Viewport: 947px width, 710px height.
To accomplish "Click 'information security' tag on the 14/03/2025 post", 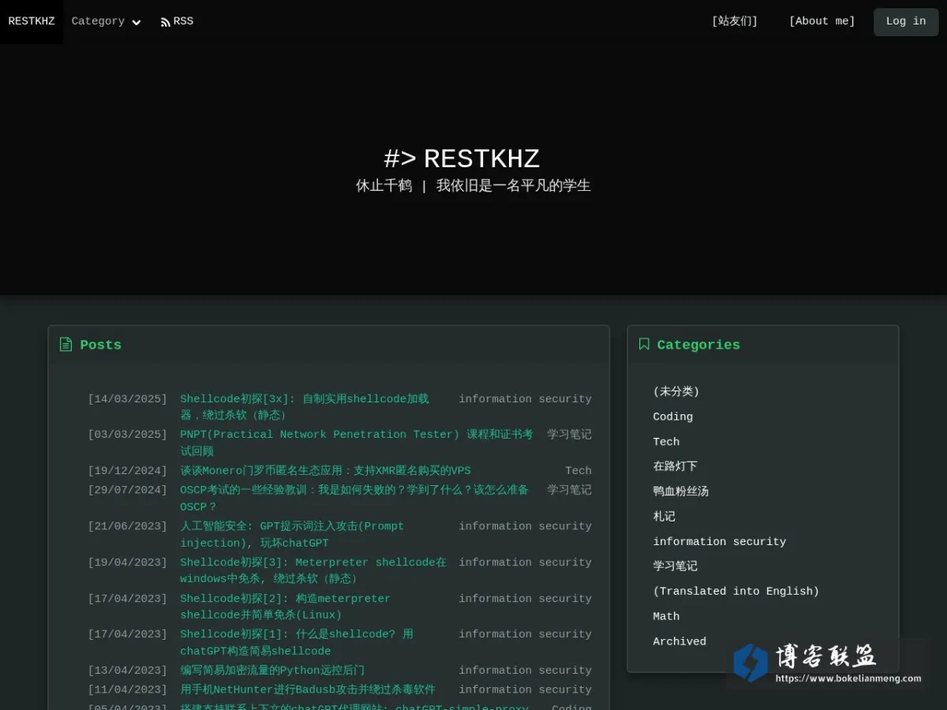I will point(526,399).
